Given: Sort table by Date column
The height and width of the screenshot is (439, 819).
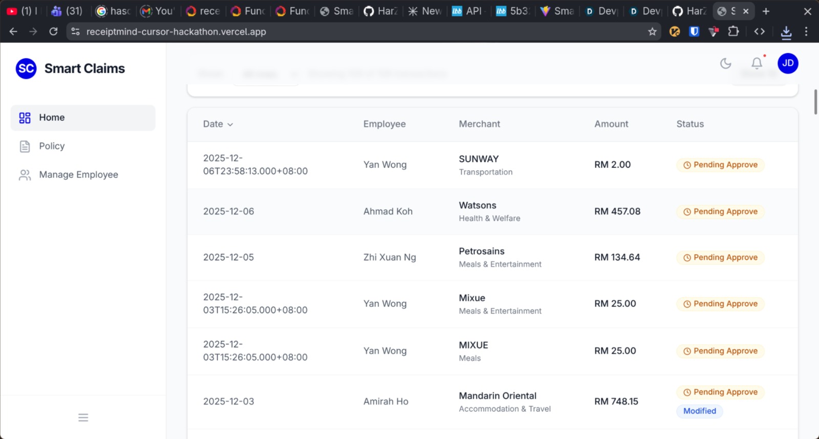Looking at the screenshot, I should [x=218, y=124].
